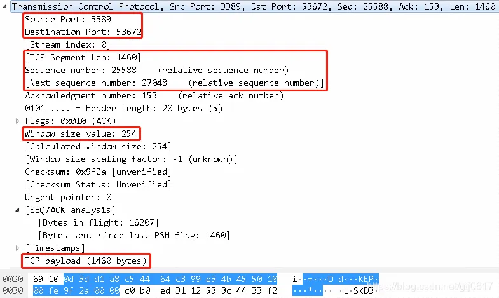Image resolution: width=499 pixels, height=298 pixels.
Task: Collapse the Transmission Control Protocol tree node
Action: point(4,6)
